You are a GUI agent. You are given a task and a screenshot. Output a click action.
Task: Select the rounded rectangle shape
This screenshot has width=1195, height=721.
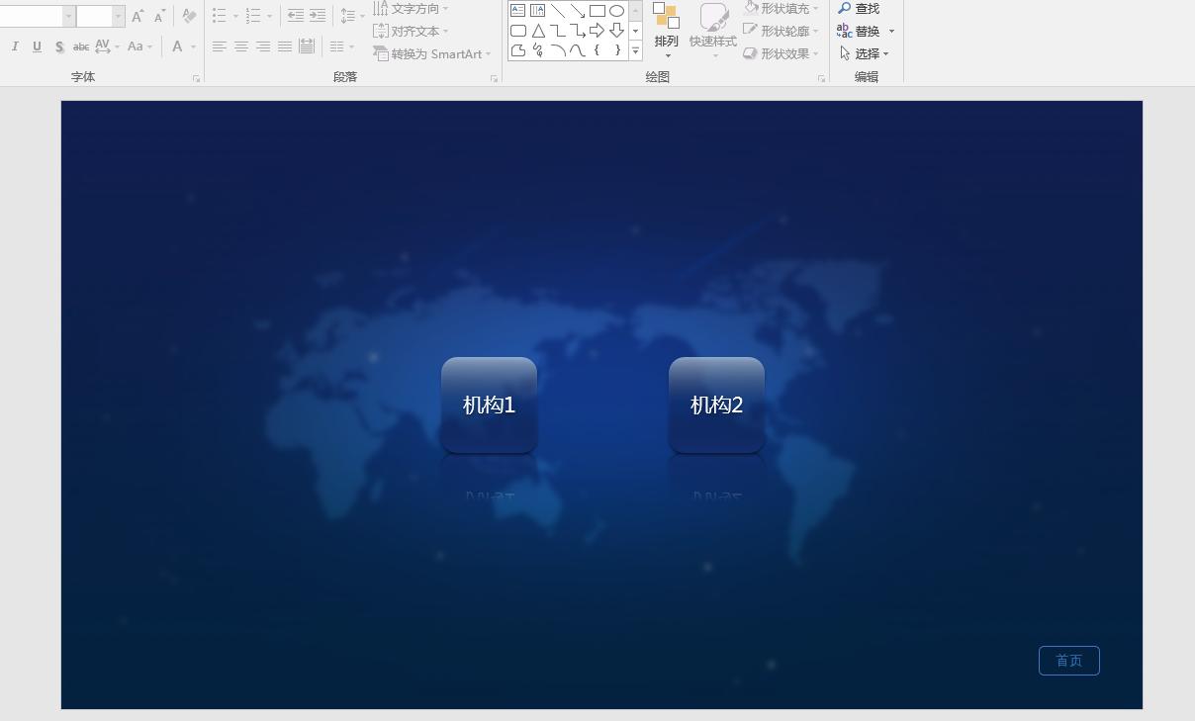(518, 31)
